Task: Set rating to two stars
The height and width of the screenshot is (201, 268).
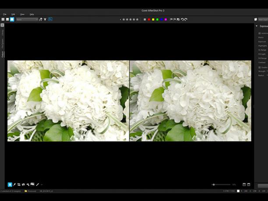Action: (127, 19)
